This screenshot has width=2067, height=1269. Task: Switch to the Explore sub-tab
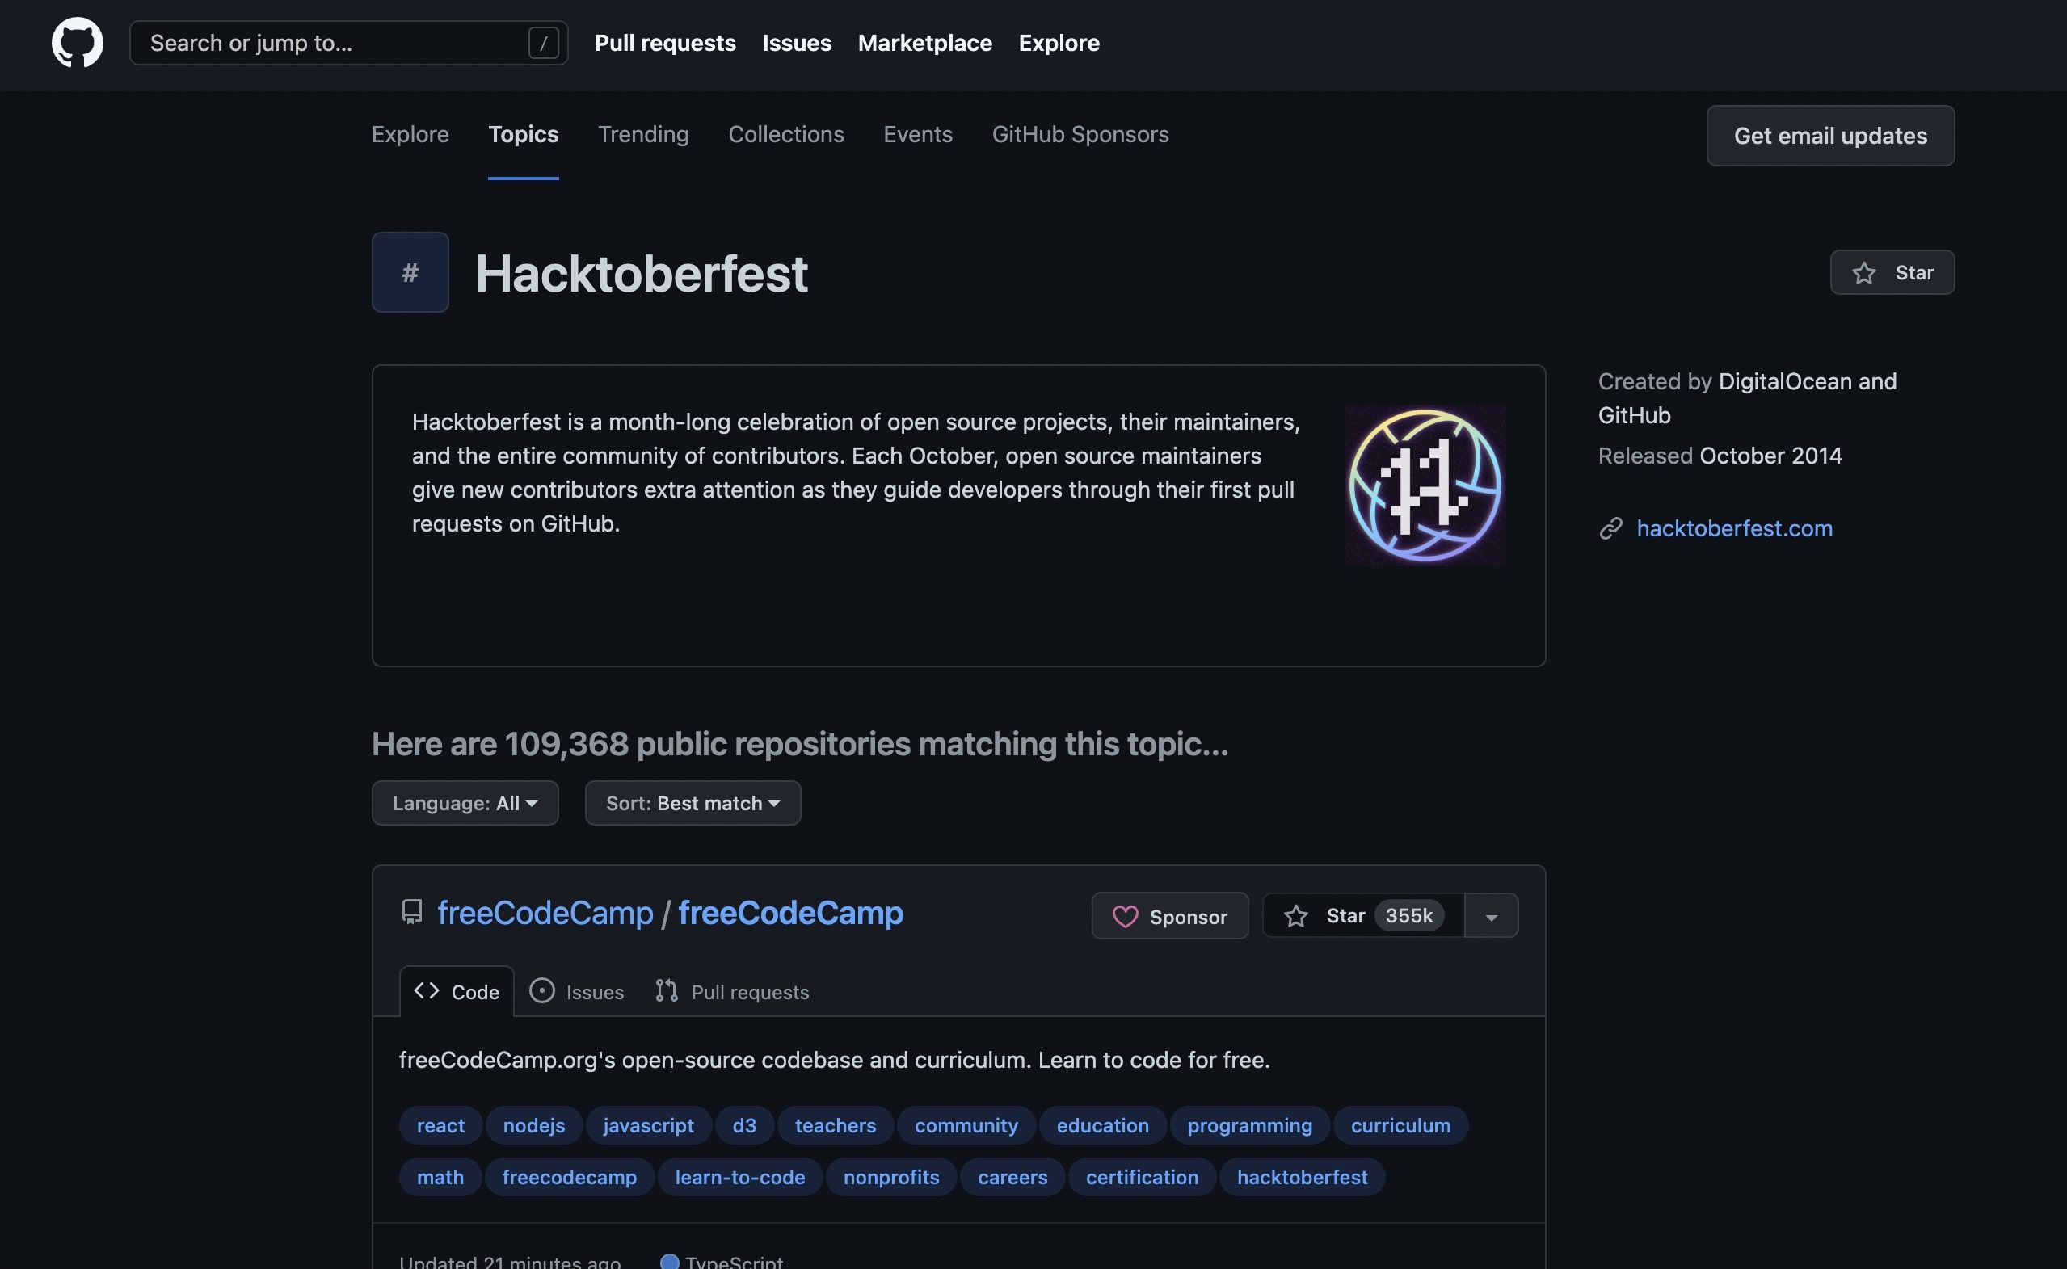point(410,134)
